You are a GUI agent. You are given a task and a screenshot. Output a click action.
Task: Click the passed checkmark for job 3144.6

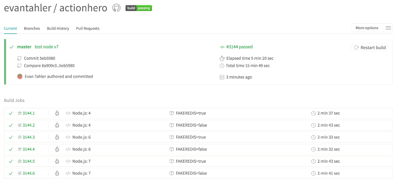click(x=10, y=173)
